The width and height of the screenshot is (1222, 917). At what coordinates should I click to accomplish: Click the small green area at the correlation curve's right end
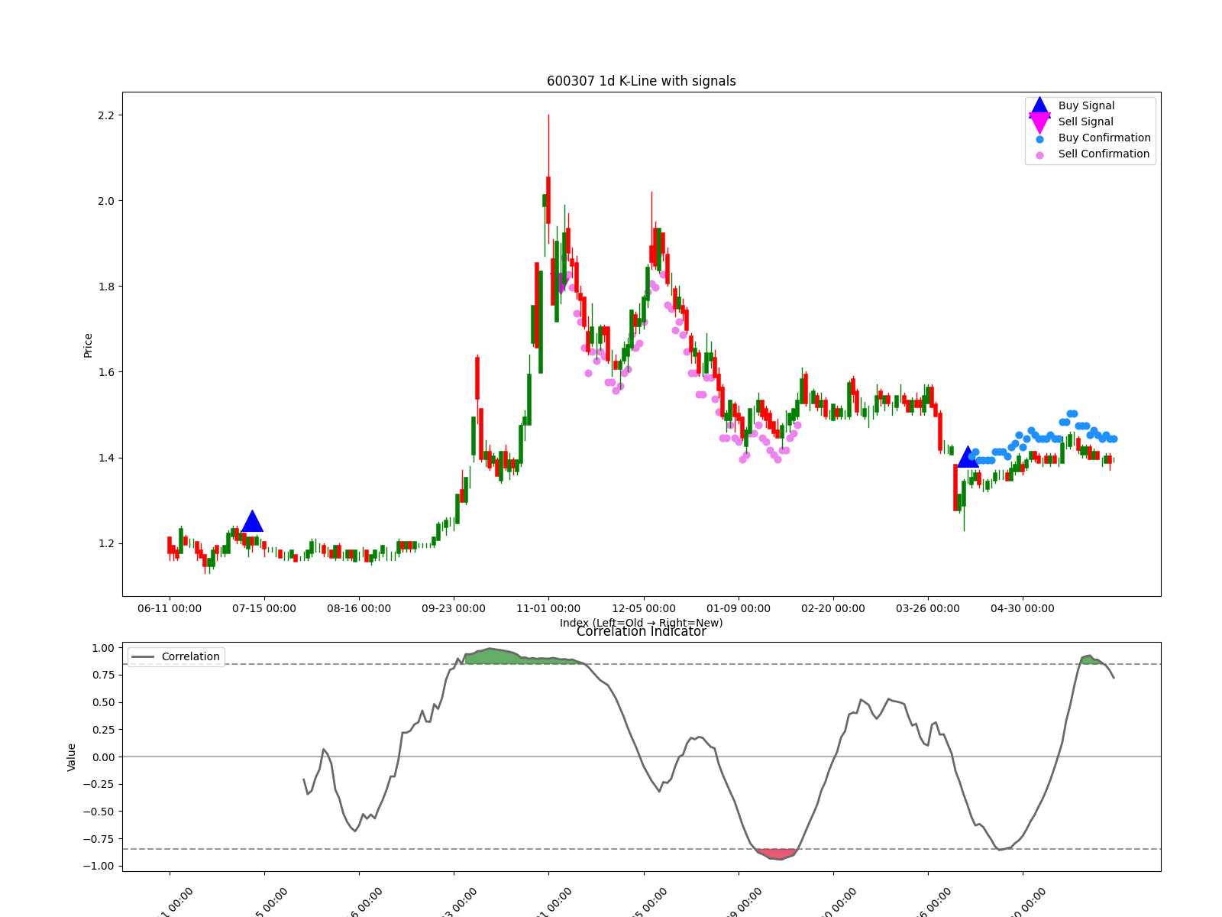click(1091, 659)
